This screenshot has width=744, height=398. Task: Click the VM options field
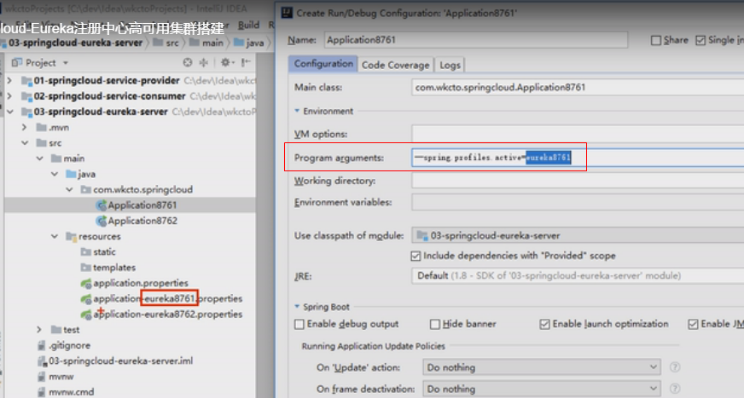click(578, 134)
